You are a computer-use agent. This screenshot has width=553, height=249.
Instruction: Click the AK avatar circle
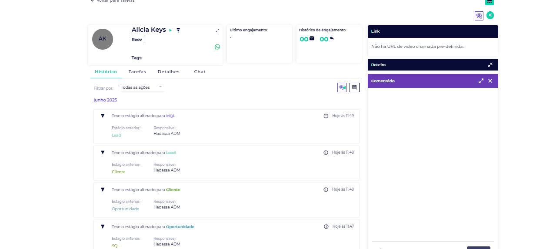point(103,39)
